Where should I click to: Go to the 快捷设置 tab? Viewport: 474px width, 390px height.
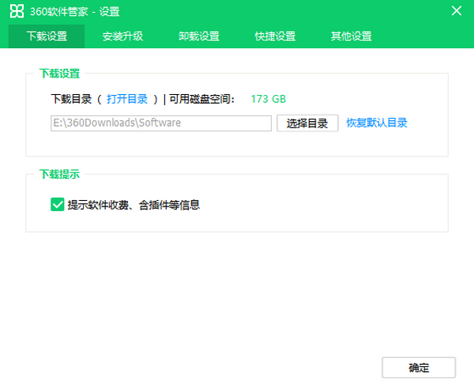[275, 36]
